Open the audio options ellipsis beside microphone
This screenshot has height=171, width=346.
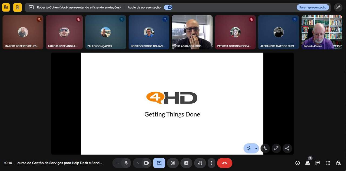pos(117,163)
